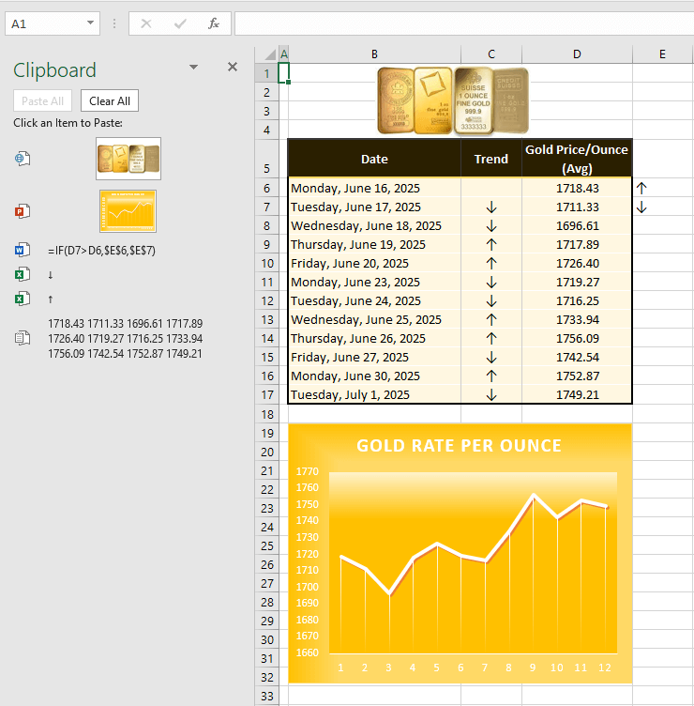Click the Excel icon beside the down arrow item
This screenshot has height=706, width=694.
coord(22,274)
